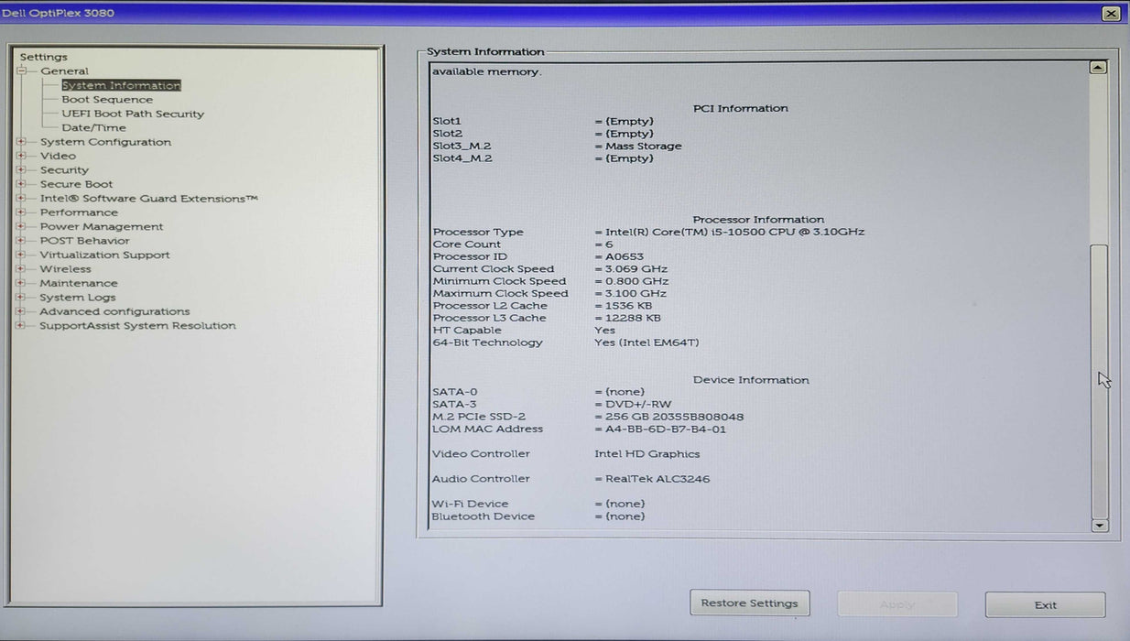Select the Secure Boot label
Screen dimensions: 1130x641
click(x=76, y=184)
